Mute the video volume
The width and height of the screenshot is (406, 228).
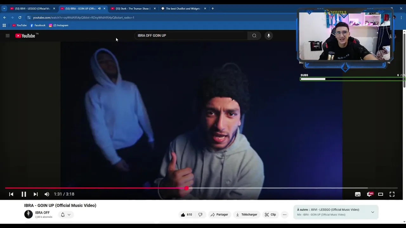click(x=47, y=194)
